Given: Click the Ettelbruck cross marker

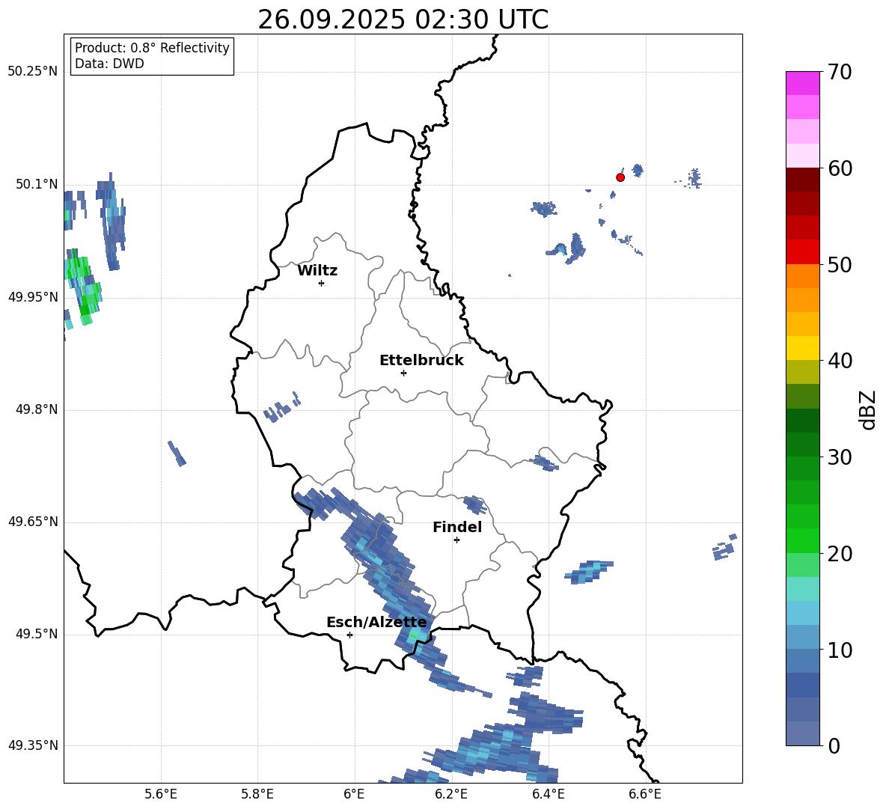Looking at the screenshot, I should 403,373.
